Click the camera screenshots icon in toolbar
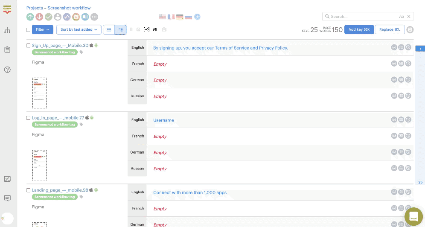Screen dimensions: 425x227 point(164,29)
